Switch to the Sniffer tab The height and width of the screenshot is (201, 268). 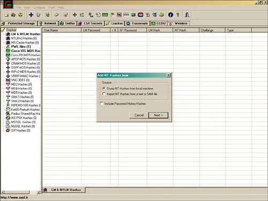click(68, 24)
